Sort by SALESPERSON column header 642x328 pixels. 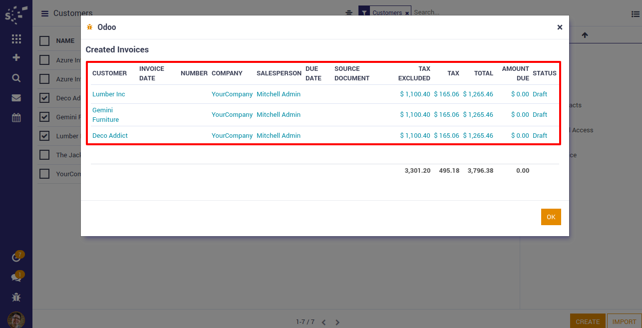tap(279, 73)
